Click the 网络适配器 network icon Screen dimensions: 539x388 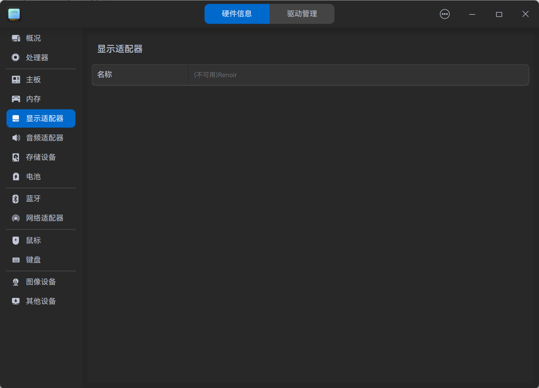[x=16, y=218]
